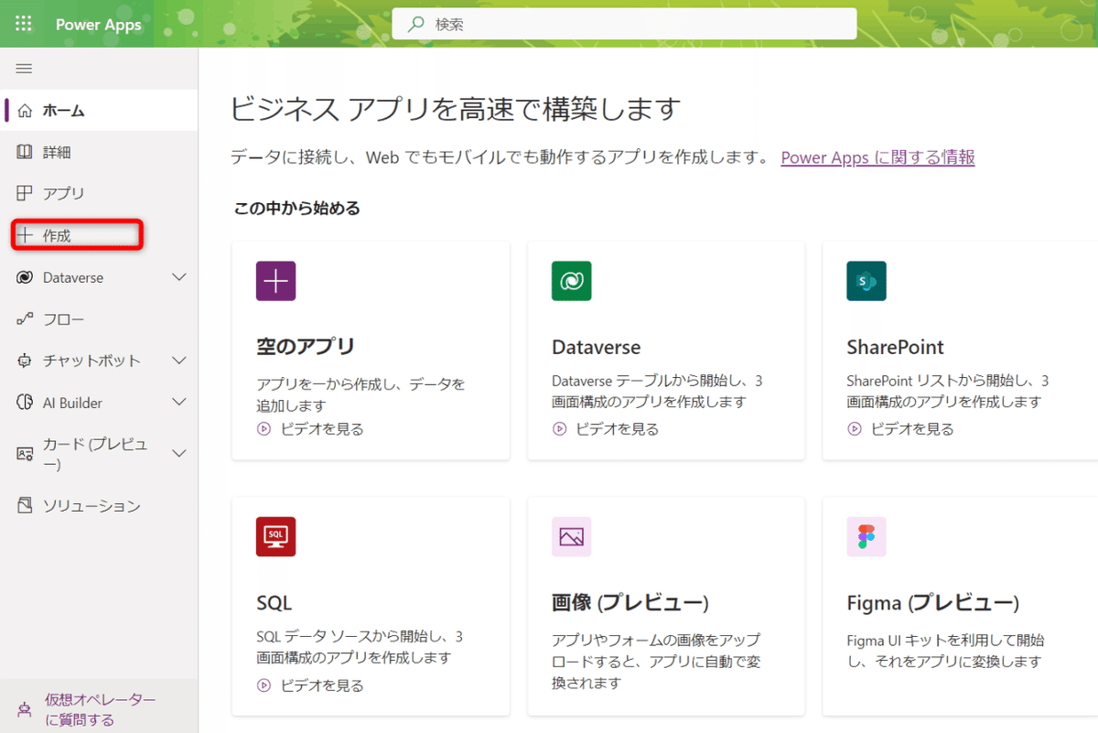Screen dimensions: 1098x733
Task: Click the ビジネス アプリを高速で構築します heading
Action: pos(456,109)
